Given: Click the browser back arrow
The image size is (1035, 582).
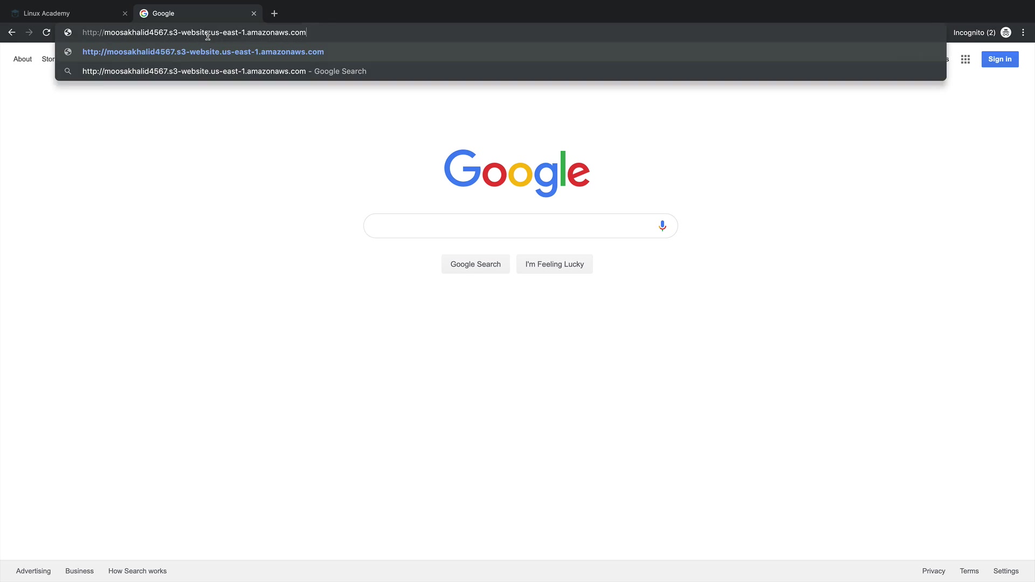Looking at the screenshot, I should (12, 32).
